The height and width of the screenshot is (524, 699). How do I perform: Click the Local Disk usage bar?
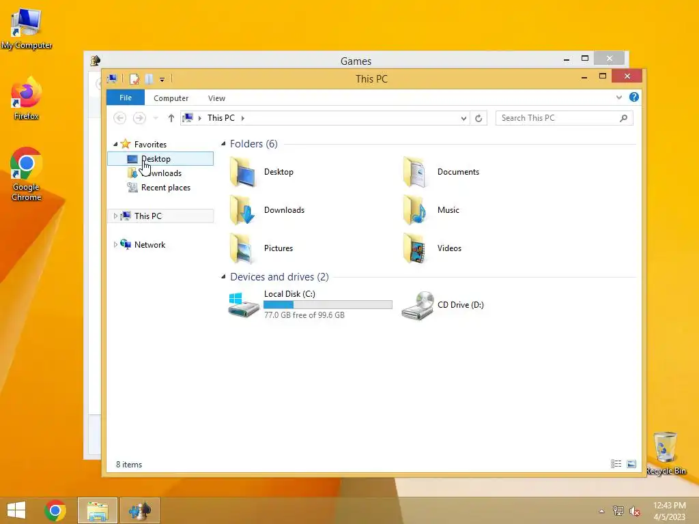[328, 304]
